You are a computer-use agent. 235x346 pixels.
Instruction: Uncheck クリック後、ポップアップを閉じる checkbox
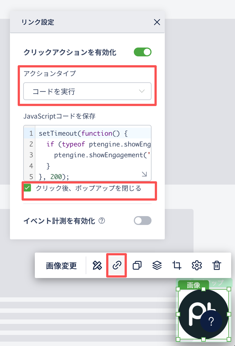[x=27, y=188]
